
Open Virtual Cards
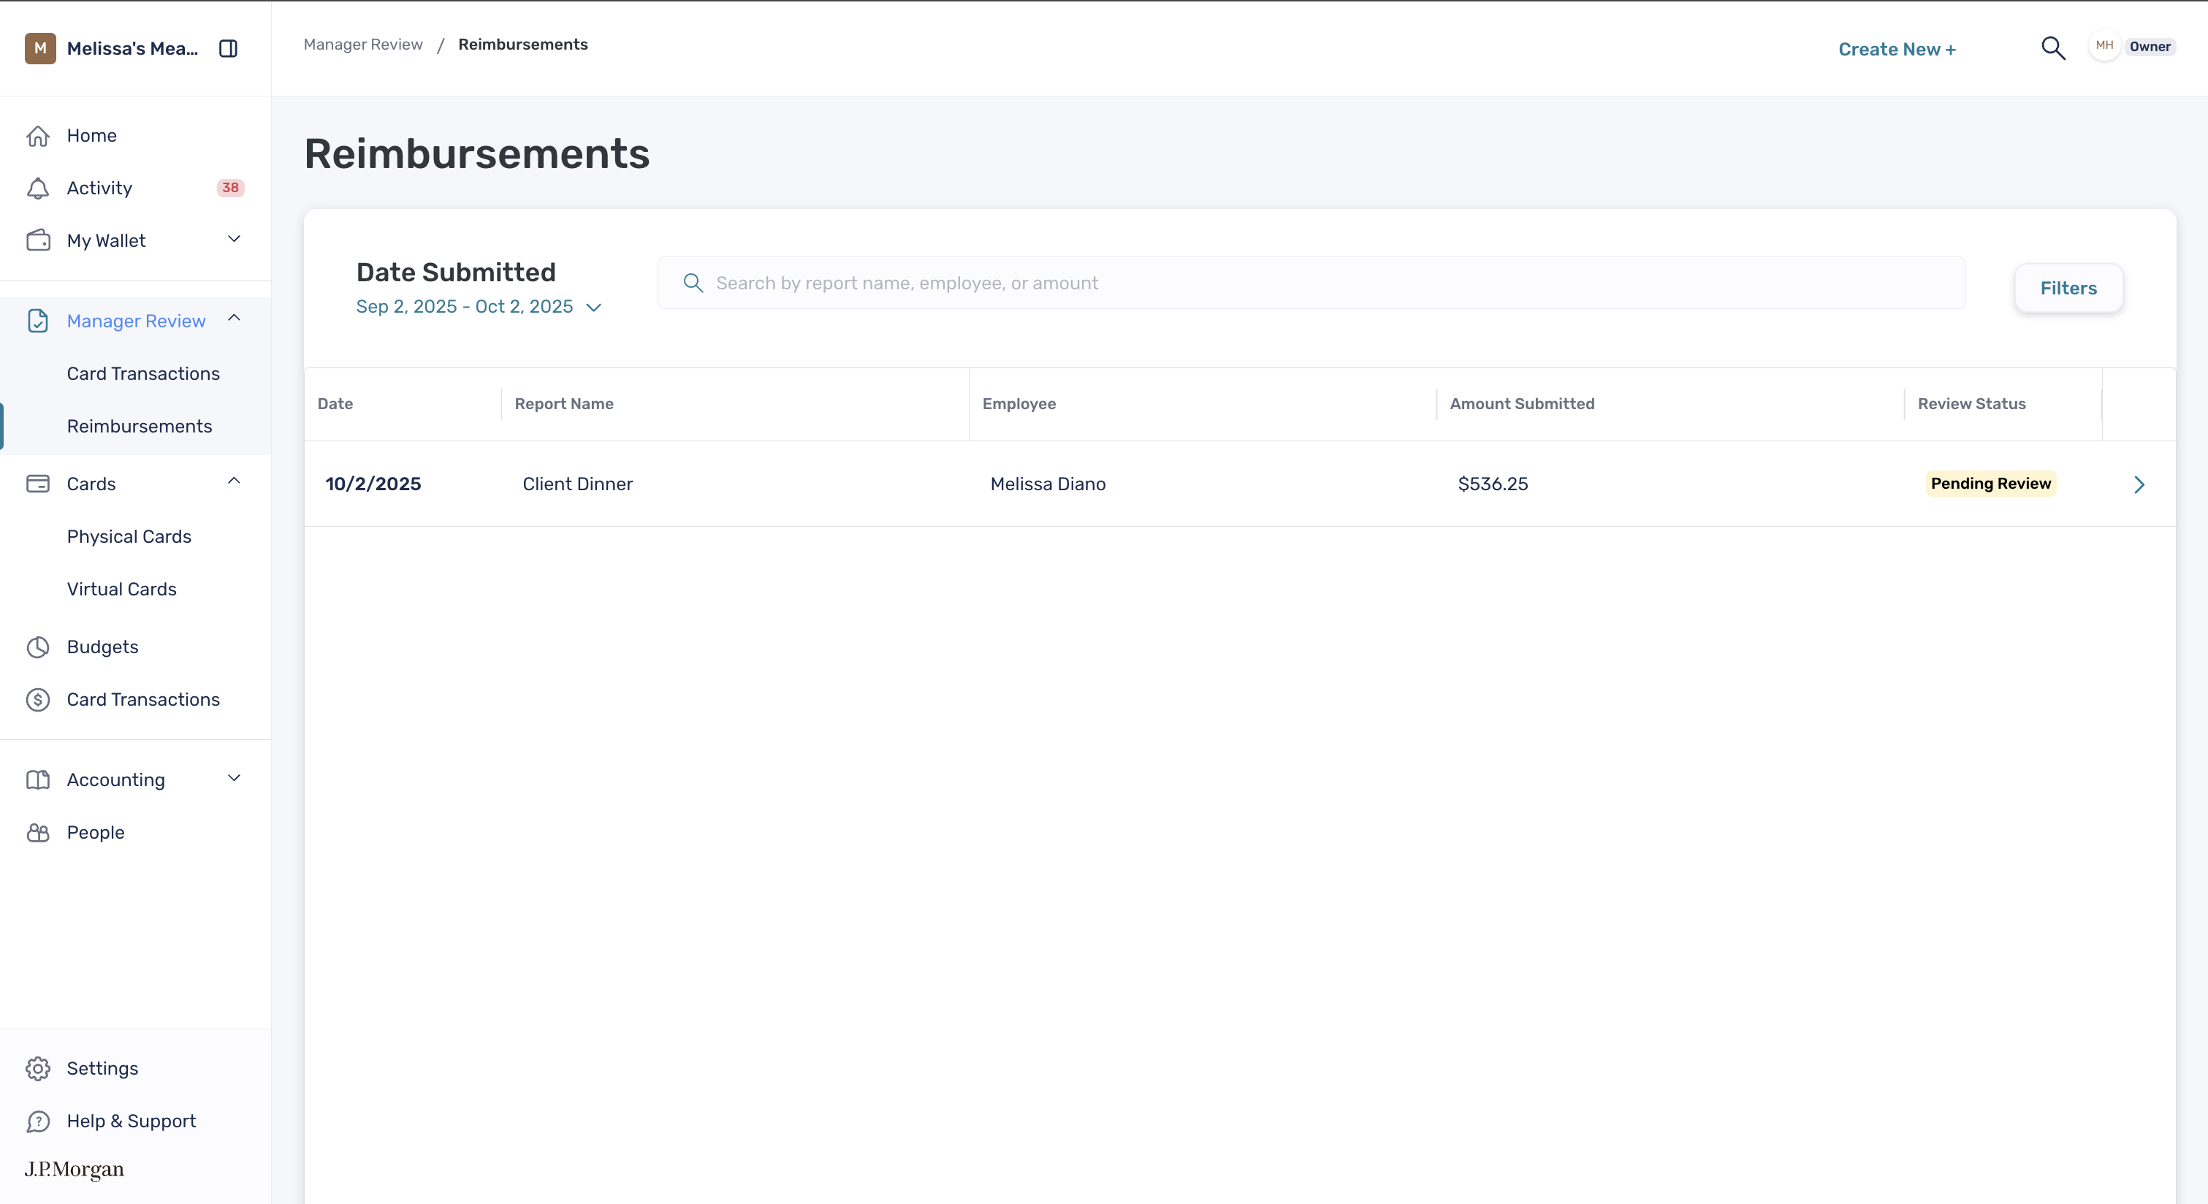point(122,589)
